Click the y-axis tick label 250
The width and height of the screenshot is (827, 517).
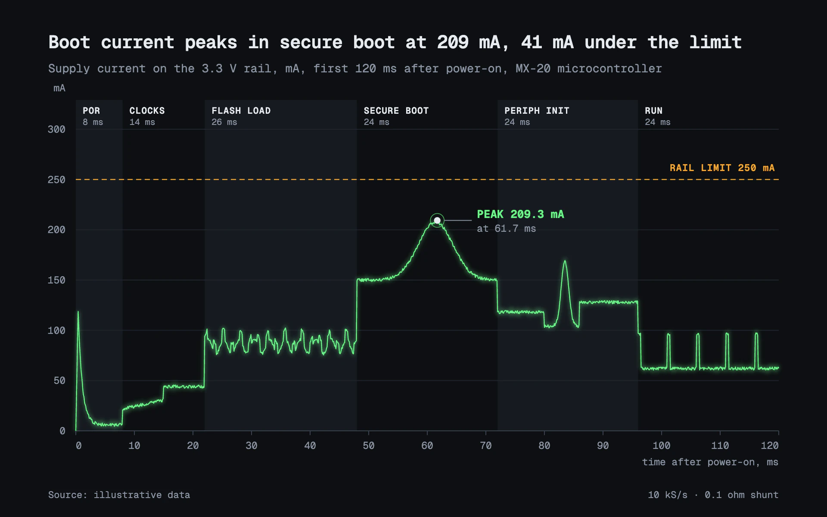tap(56, 180)
